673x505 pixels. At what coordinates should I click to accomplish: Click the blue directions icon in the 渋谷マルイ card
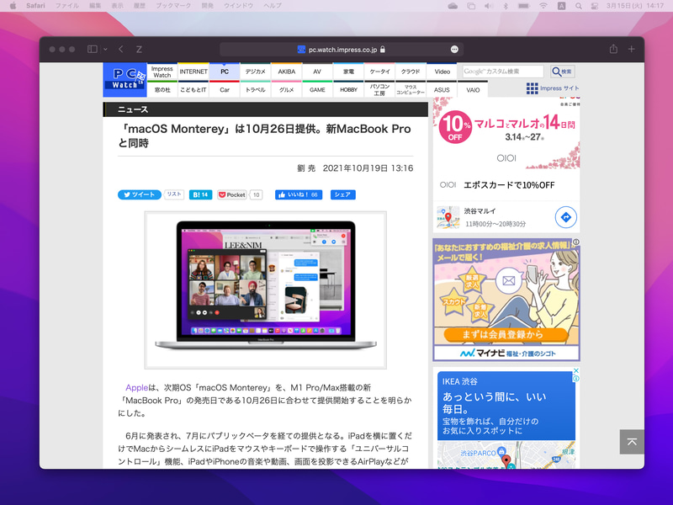coord(566,216)
